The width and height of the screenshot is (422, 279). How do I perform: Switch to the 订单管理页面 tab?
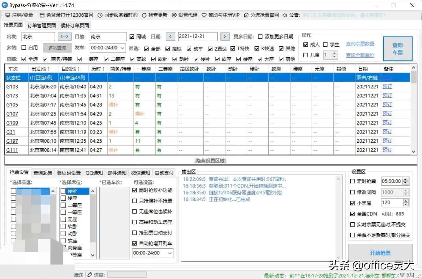click(x=41, y=26)
